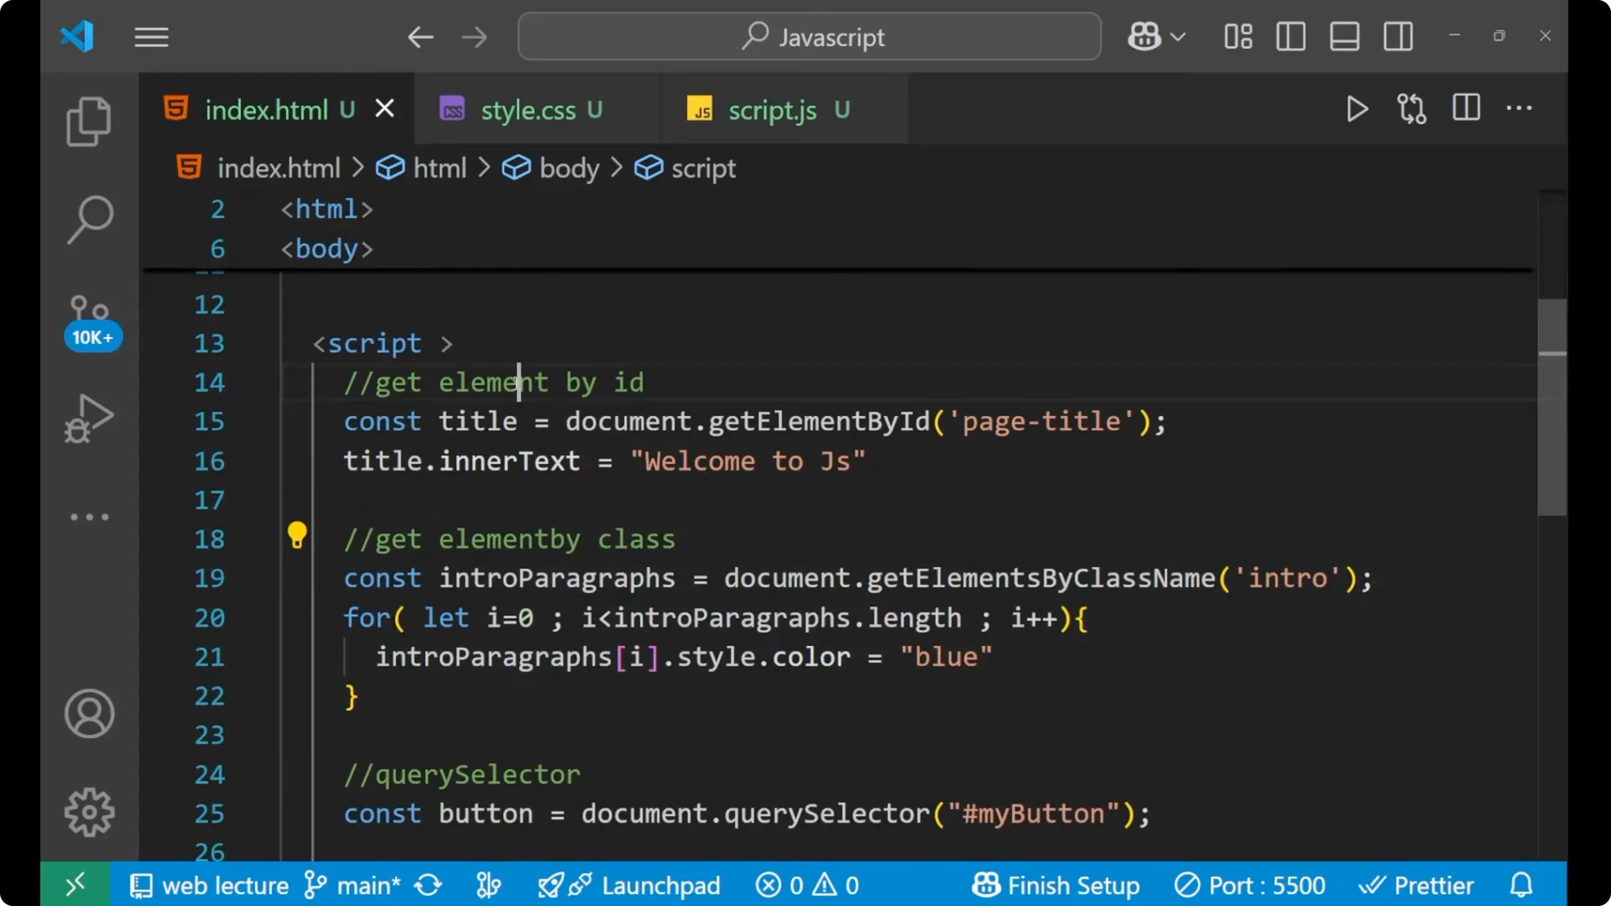Open the application hamburger menu
This screenshot has height=906, width=1611.
tap(151, 36)
